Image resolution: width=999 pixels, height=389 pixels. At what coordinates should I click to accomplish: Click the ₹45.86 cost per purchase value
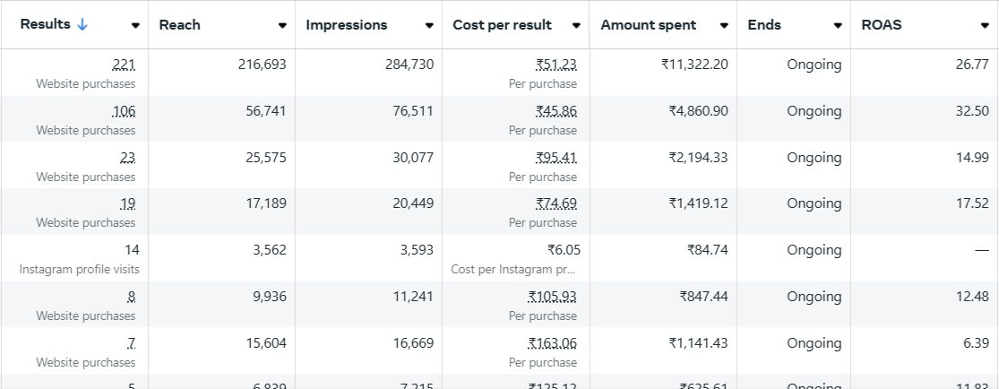pyautogui.click(x=555, y=111)
